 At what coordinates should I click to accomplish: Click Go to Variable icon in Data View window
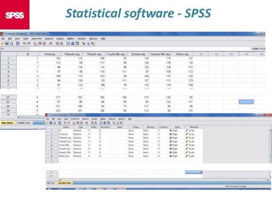pos(40,43)
